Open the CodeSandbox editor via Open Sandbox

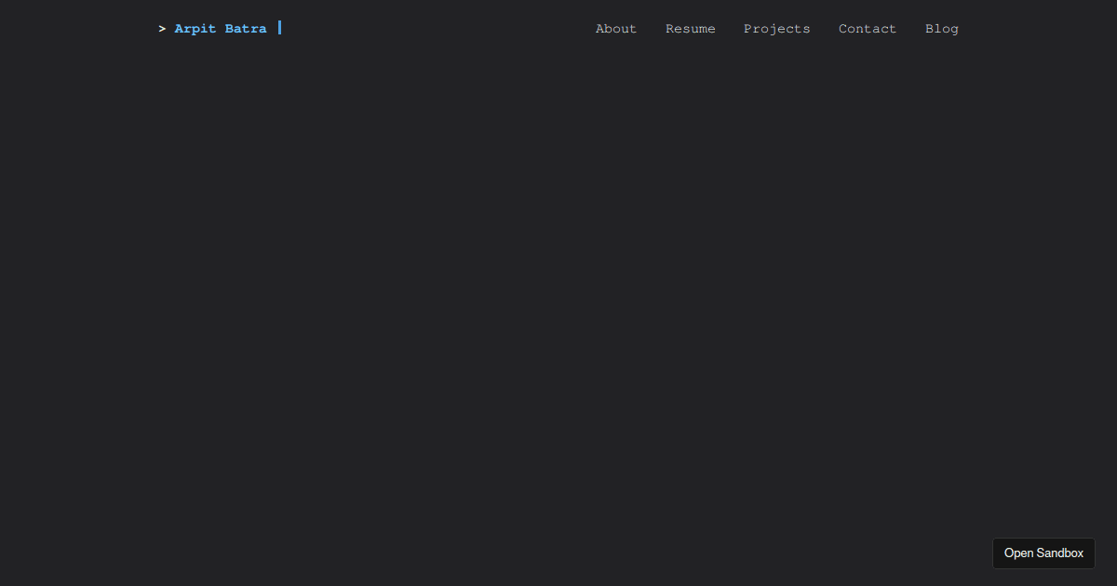pos(1043,553)
